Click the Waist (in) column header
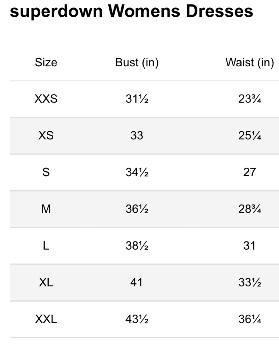The width and height of the screenshot is (279, 349). click(x=250, y=62)
